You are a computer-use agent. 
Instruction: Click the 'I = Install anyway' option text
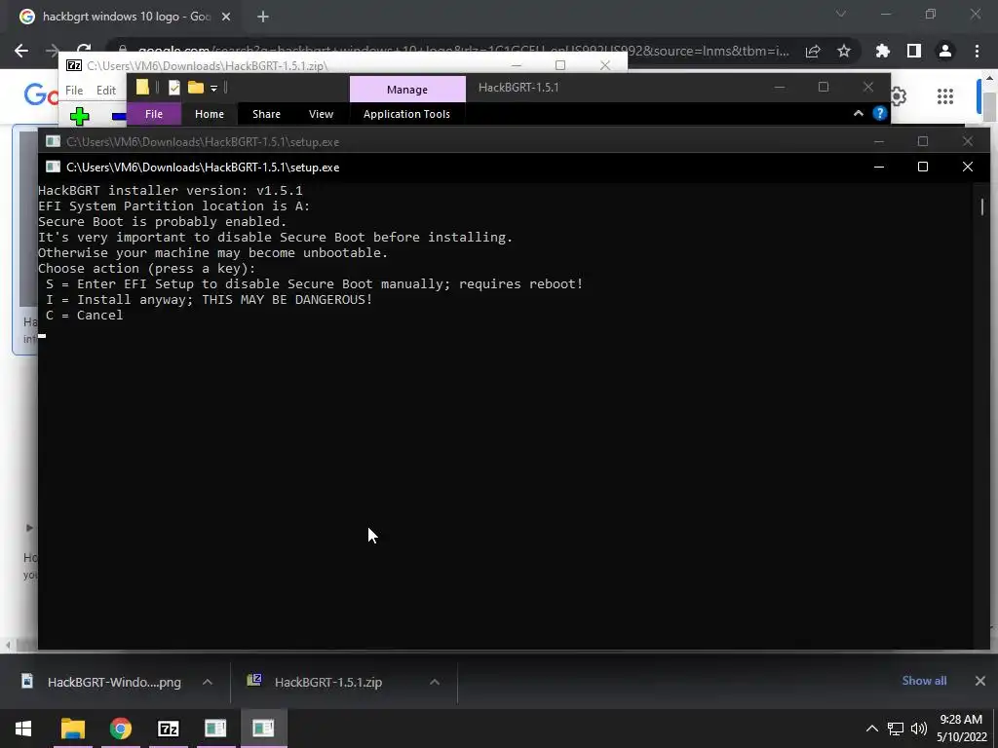tap(209, 300)
